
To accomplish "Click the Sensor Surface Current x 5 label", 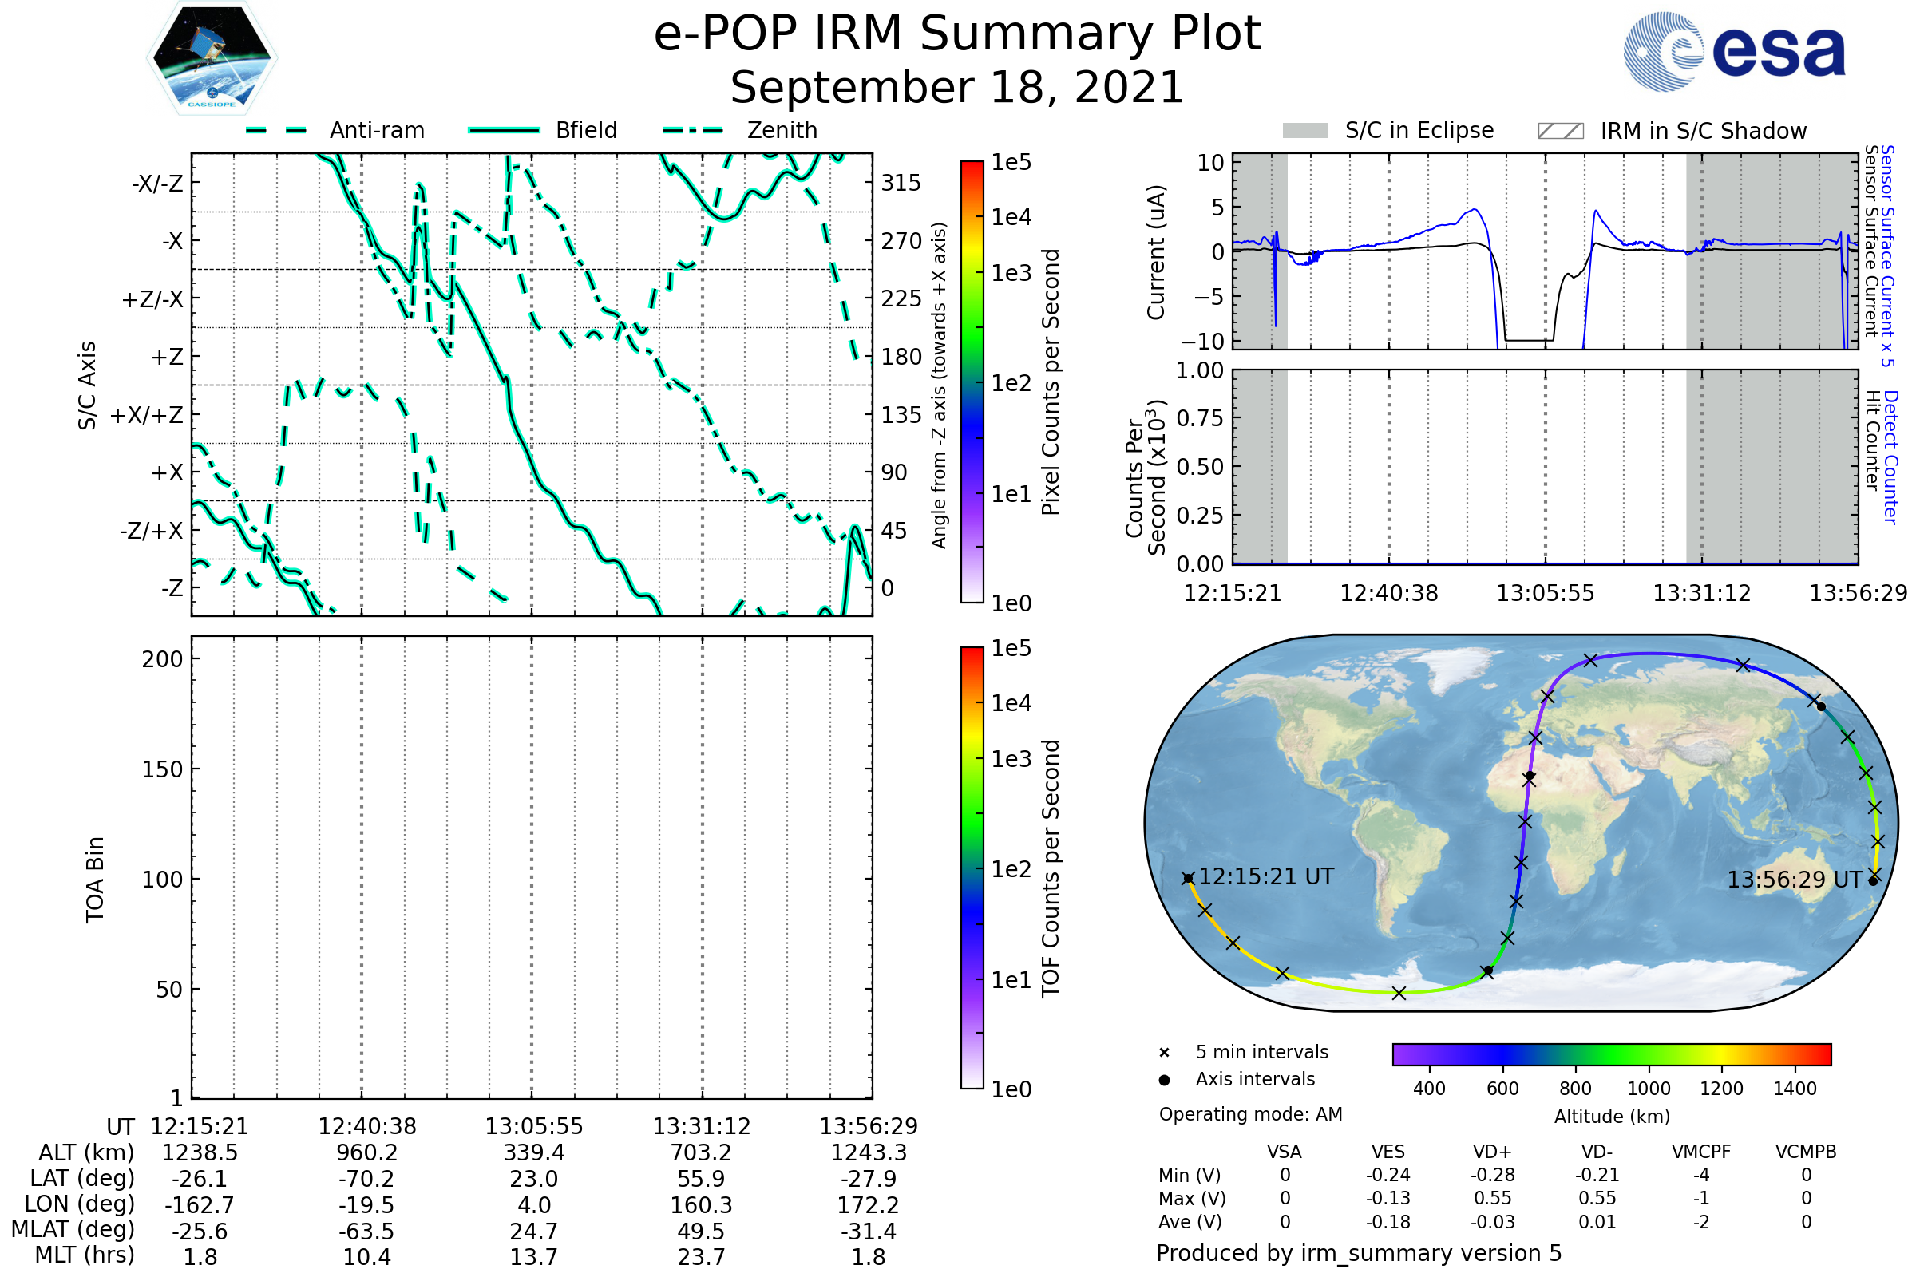I will [x=1886, y=255].
